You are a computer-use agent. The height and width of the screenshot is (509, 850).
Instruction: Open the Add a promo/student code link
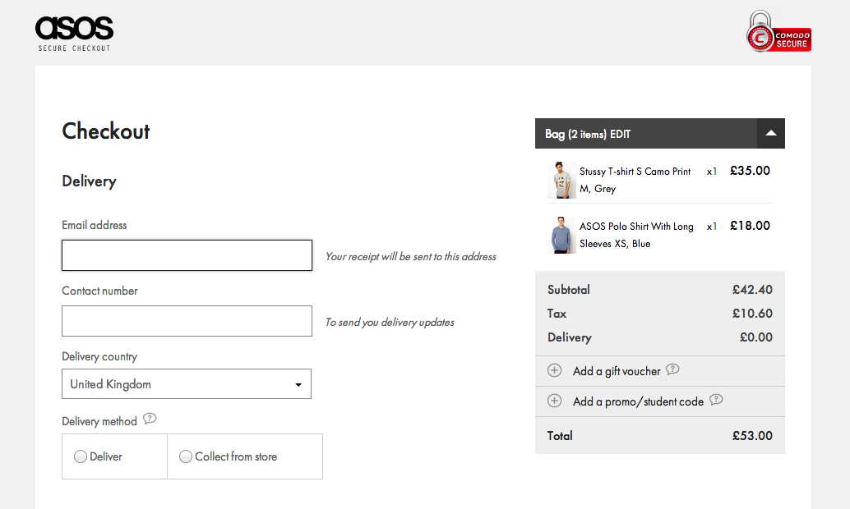(638, 401)
